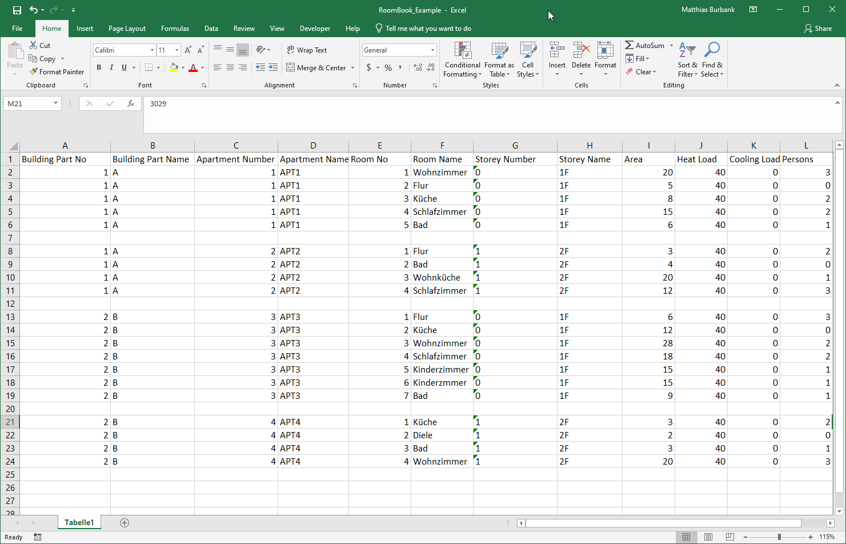The height and width of the screenshot is (544, 846).
Task: Toggle Wrap Text option
Action: click(307, 50)
